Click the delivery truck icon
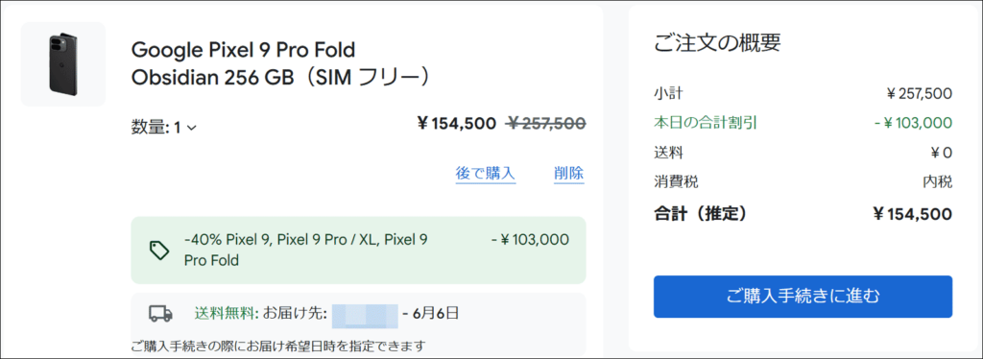983x359 pixels. 160,313
